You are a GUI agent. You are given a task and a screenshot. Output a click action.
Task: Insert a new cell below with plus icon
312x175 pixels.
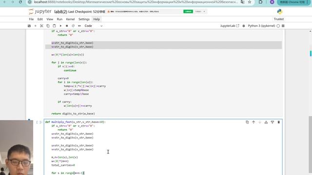[x=36, y=26]
